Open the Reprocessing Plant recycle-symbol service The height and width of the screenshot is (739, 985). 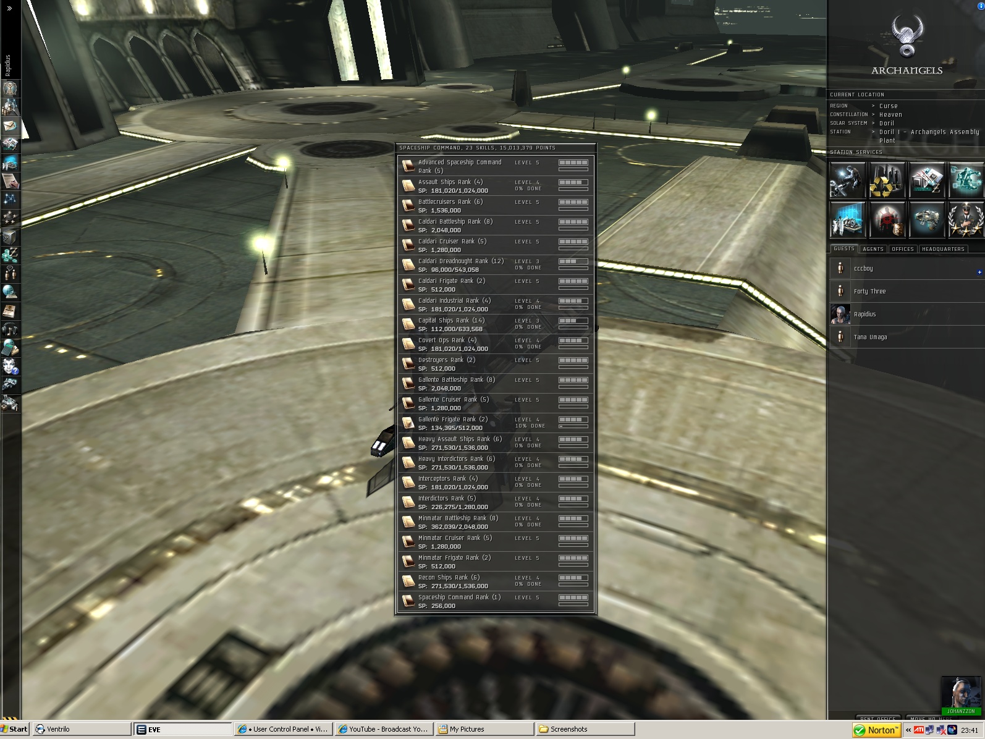pos(887,180)
